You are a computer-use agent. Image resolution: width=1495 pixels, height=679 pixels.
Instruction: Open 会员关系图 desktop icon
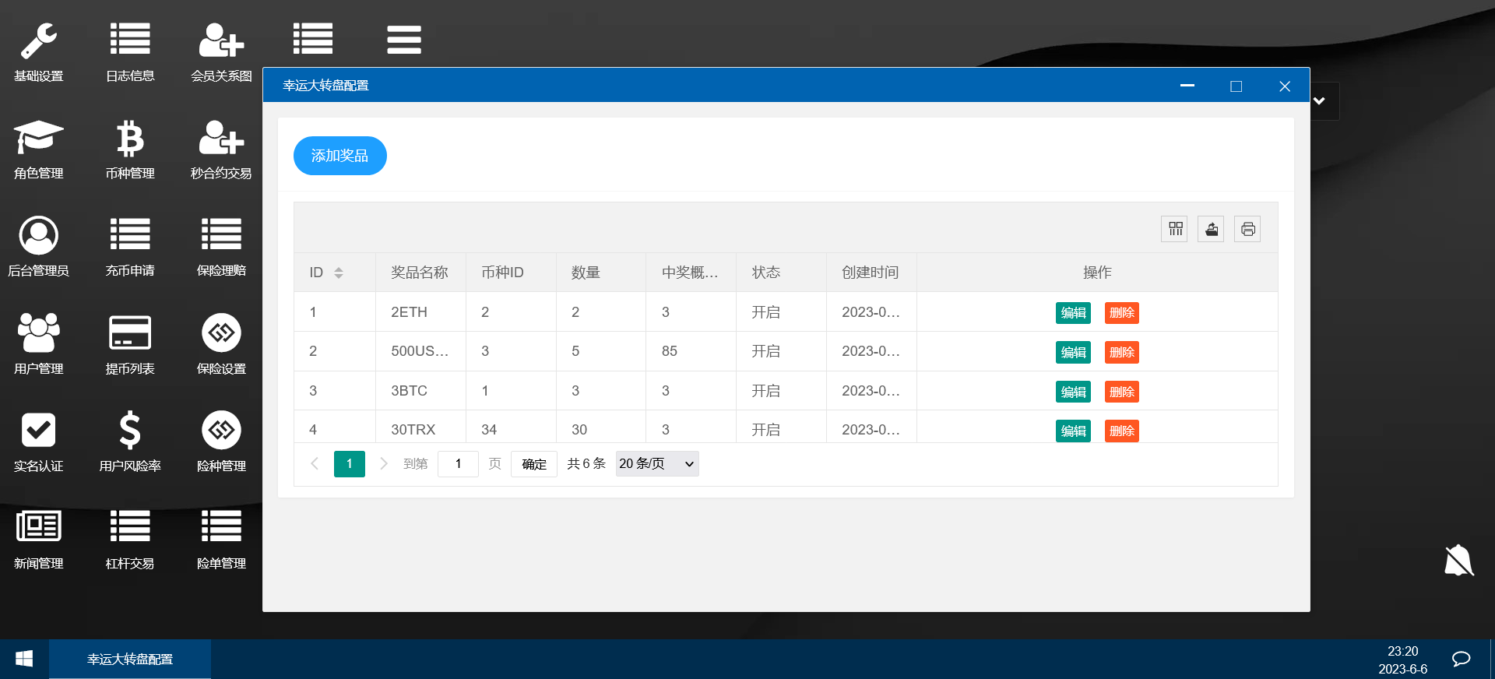(x=221, y=40)
